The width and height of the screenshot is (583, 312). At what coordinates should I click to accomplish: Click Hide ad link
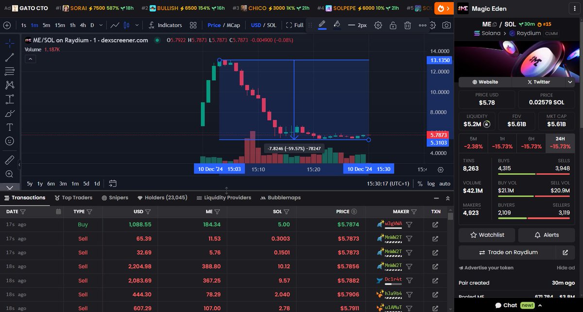(x=566, y=268)
